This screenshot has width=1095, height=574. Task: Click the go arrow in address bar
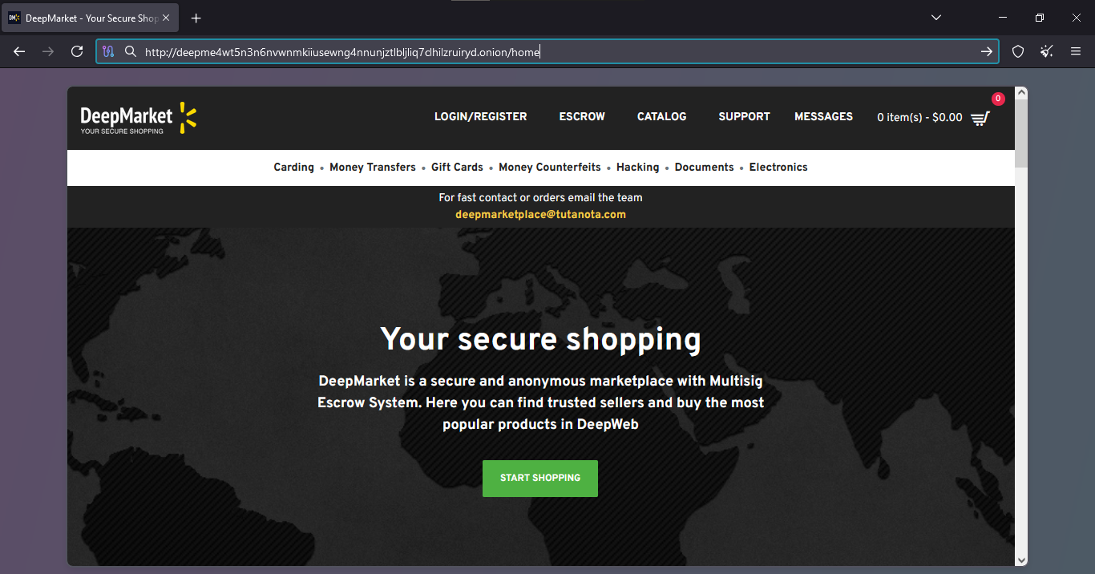[986, 51]
